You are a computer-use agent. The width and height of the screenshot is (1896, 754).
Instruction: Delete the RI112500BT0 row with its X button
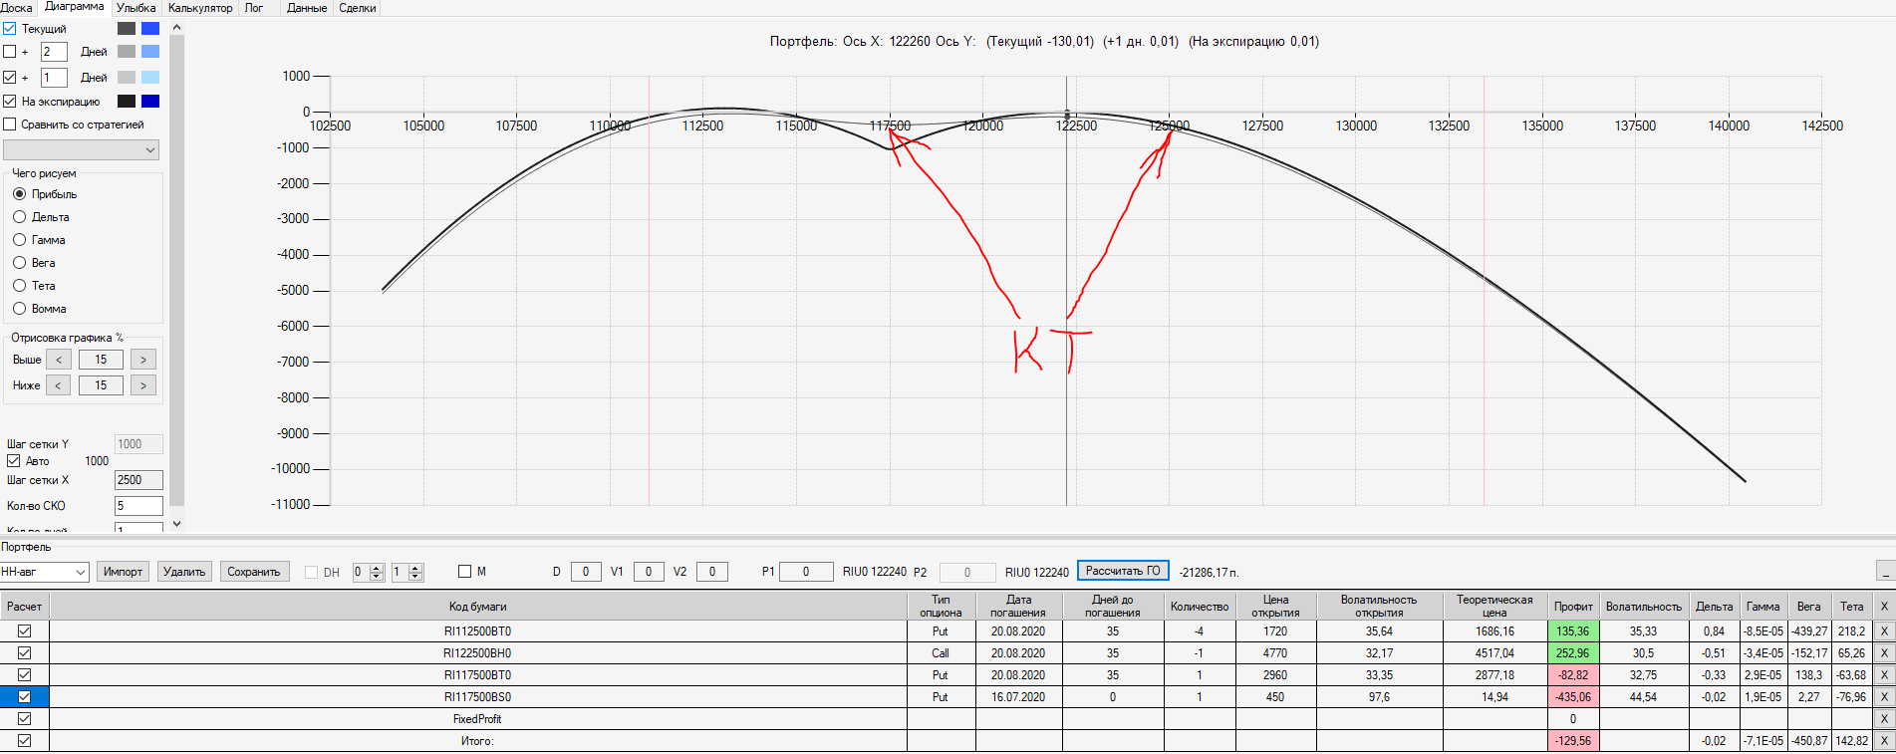[x=1884, y=631]
